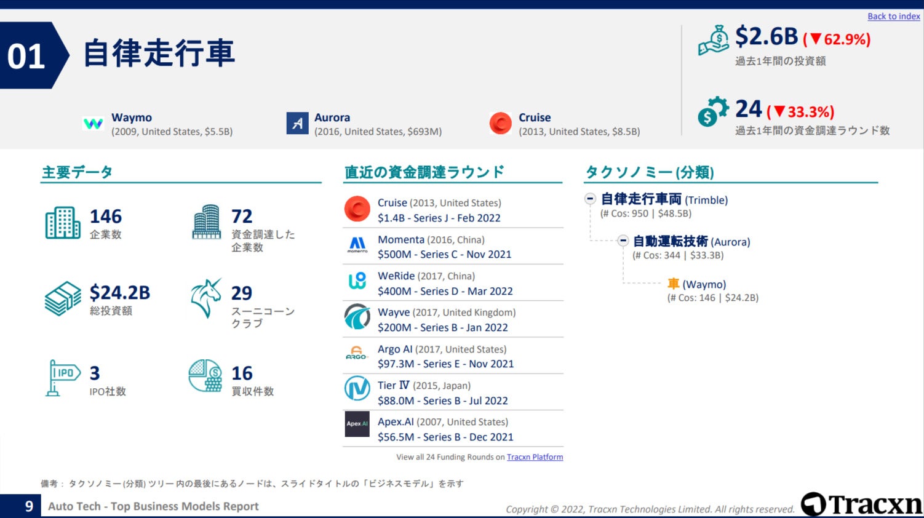Image resolution: width=924 pixels, height=518 pixels.
Task: Click the gear with dollar sign icon
Action: tap(713, 111)
